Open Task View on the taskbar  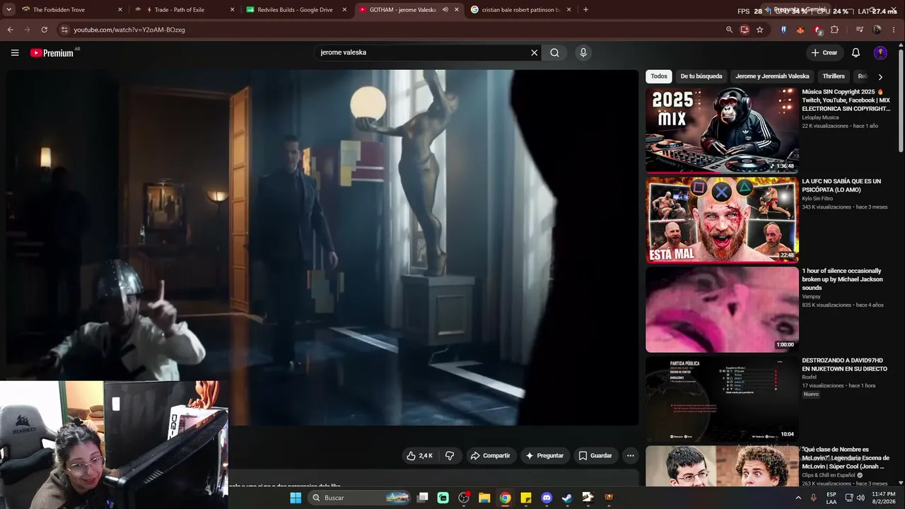coord(423,498)
